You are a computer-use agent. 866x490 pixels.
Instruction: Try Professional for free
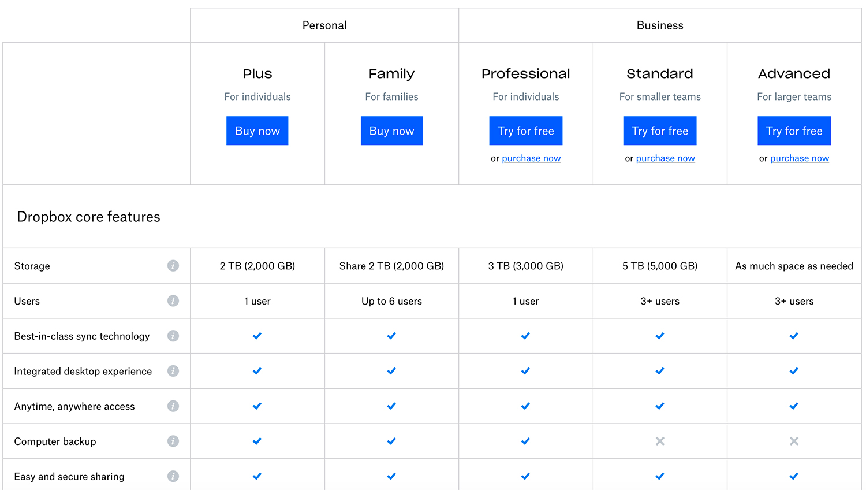tap(525, 131)
